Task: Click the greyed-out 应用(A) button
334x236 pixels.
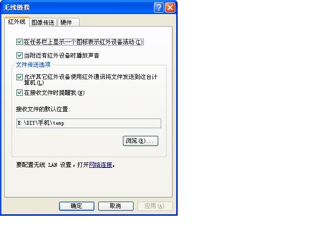Action: [155, 206]
